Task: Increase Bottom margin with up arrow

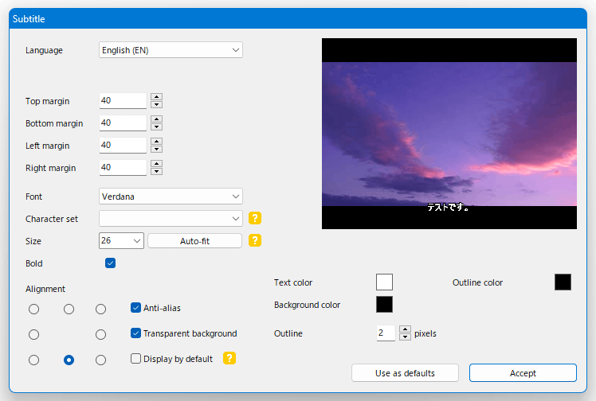Action: tap(157, 119)
